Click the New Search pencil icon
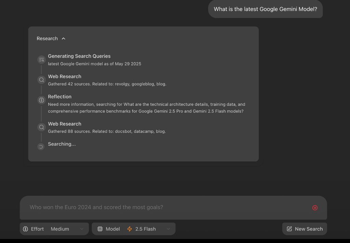 click(289, 229)
